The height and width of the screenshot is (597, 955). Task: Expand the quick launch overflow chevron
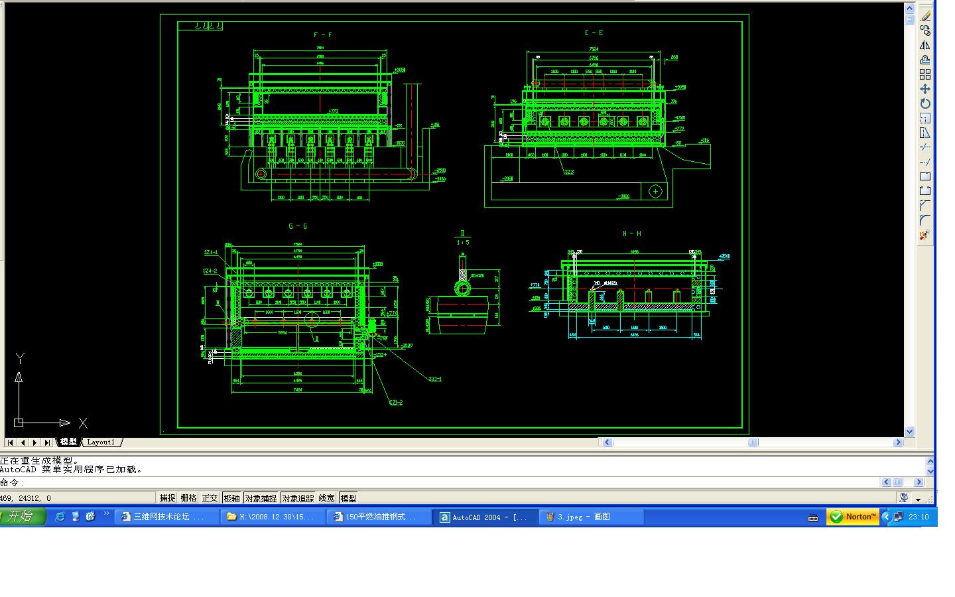(x=106, y=513)
